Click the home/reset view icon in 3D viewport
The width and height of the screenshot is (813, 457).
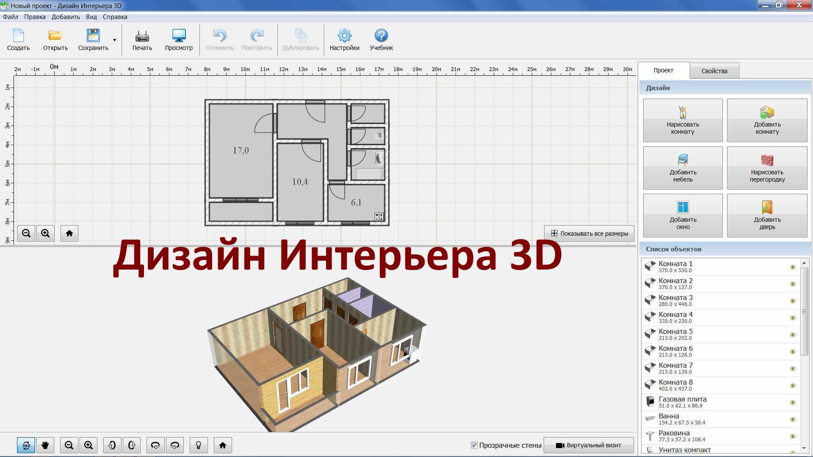coord(223,445)
